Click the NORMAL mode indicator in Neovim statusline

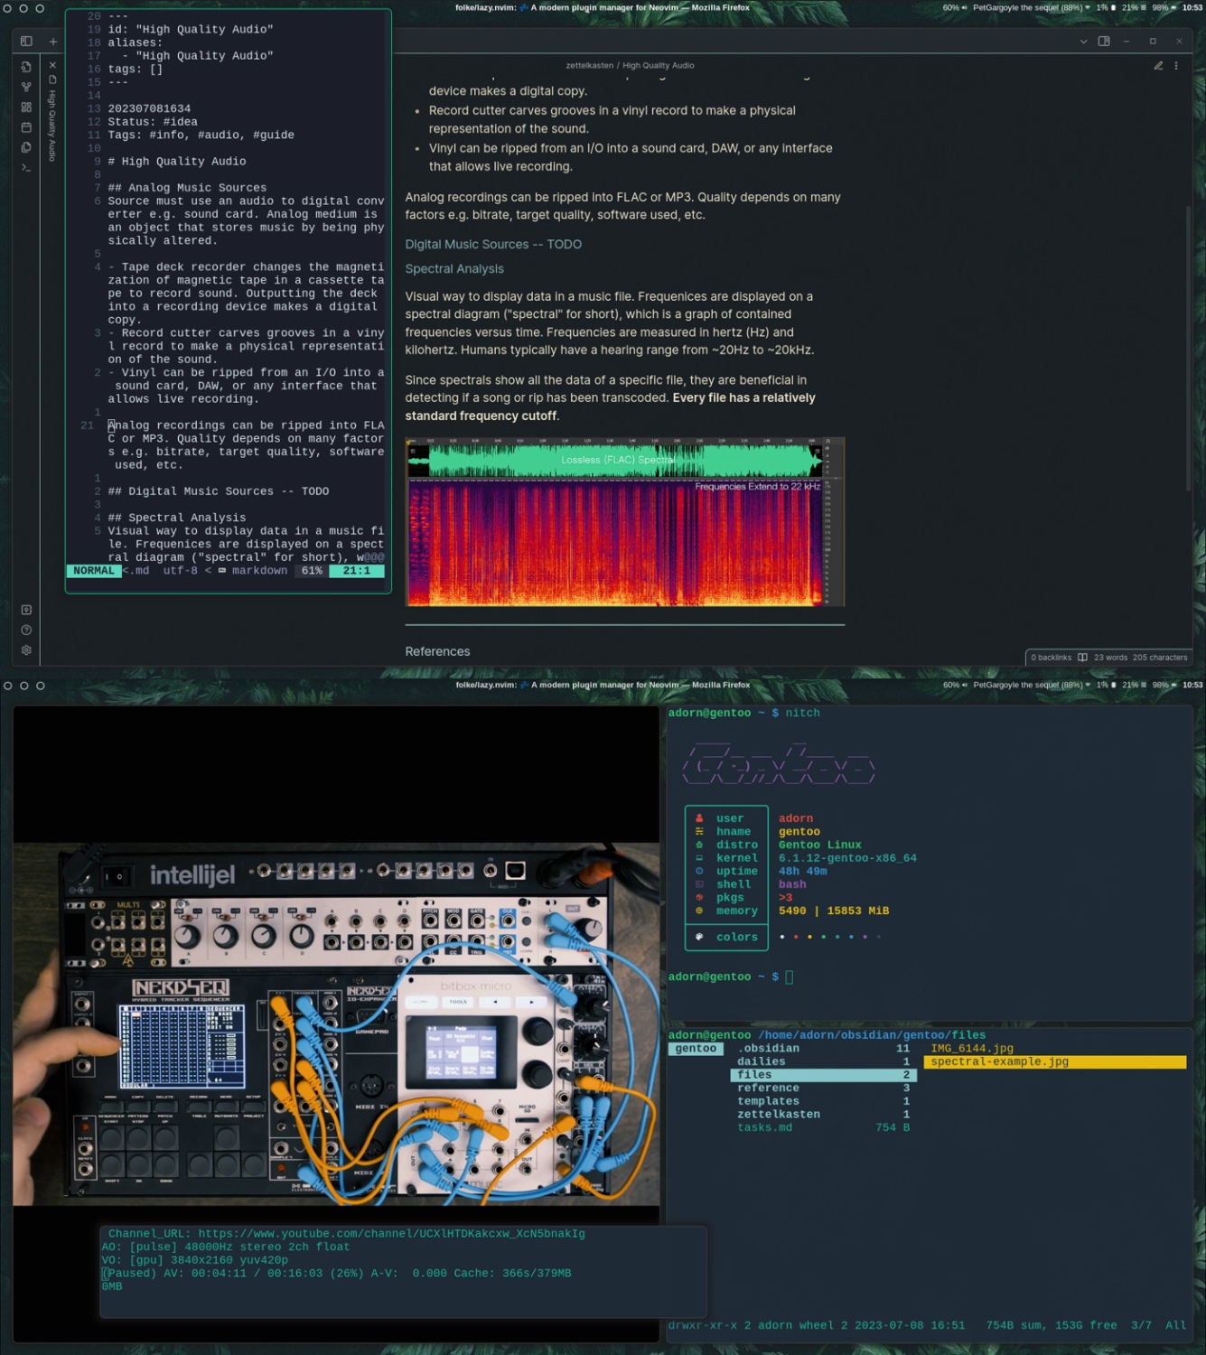94,571
